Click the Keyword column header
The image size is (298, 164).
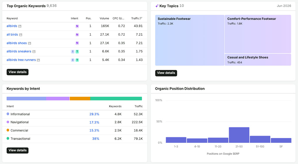click(x=12, y=18)
